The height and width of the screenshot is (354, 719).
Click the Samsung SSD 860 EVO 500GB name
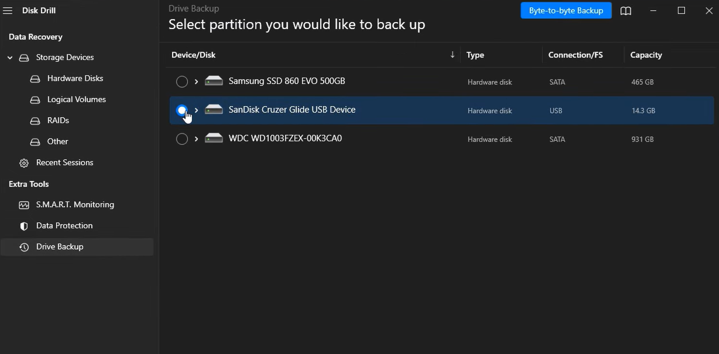(x=287, y=81)
